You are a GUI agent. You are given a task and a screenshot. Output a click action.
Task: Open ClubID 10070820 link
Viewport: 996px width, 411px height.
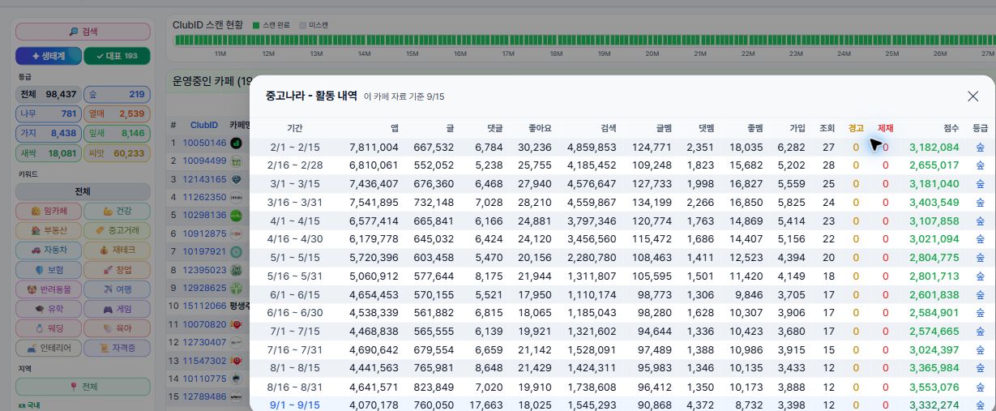[x=204, y=324]
